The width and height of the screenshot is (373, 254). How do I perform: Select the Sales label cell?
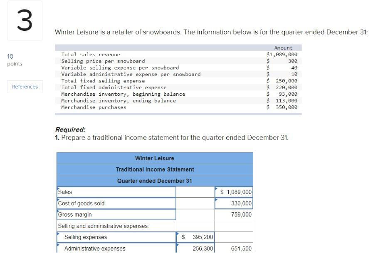tap(116, 192)
